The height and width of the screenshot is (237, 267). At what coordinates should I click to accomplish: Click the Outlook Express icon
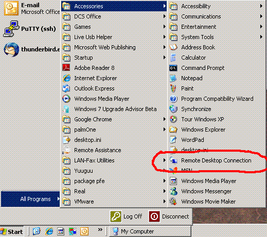(x=66, y=88)
